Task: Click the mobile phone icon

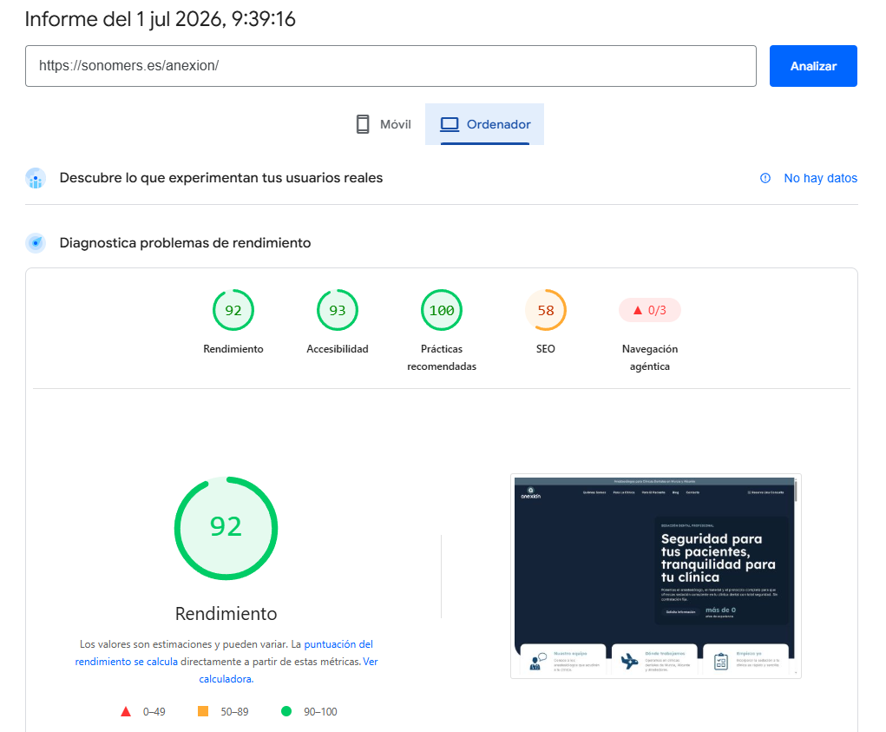Action: 363,124
